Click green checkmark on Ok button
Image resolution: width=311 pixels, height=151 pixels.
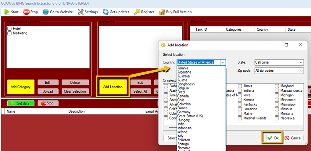269,138
